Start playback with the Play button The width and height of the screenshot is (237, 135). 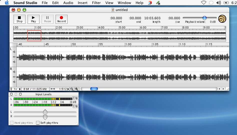(33, 19)
